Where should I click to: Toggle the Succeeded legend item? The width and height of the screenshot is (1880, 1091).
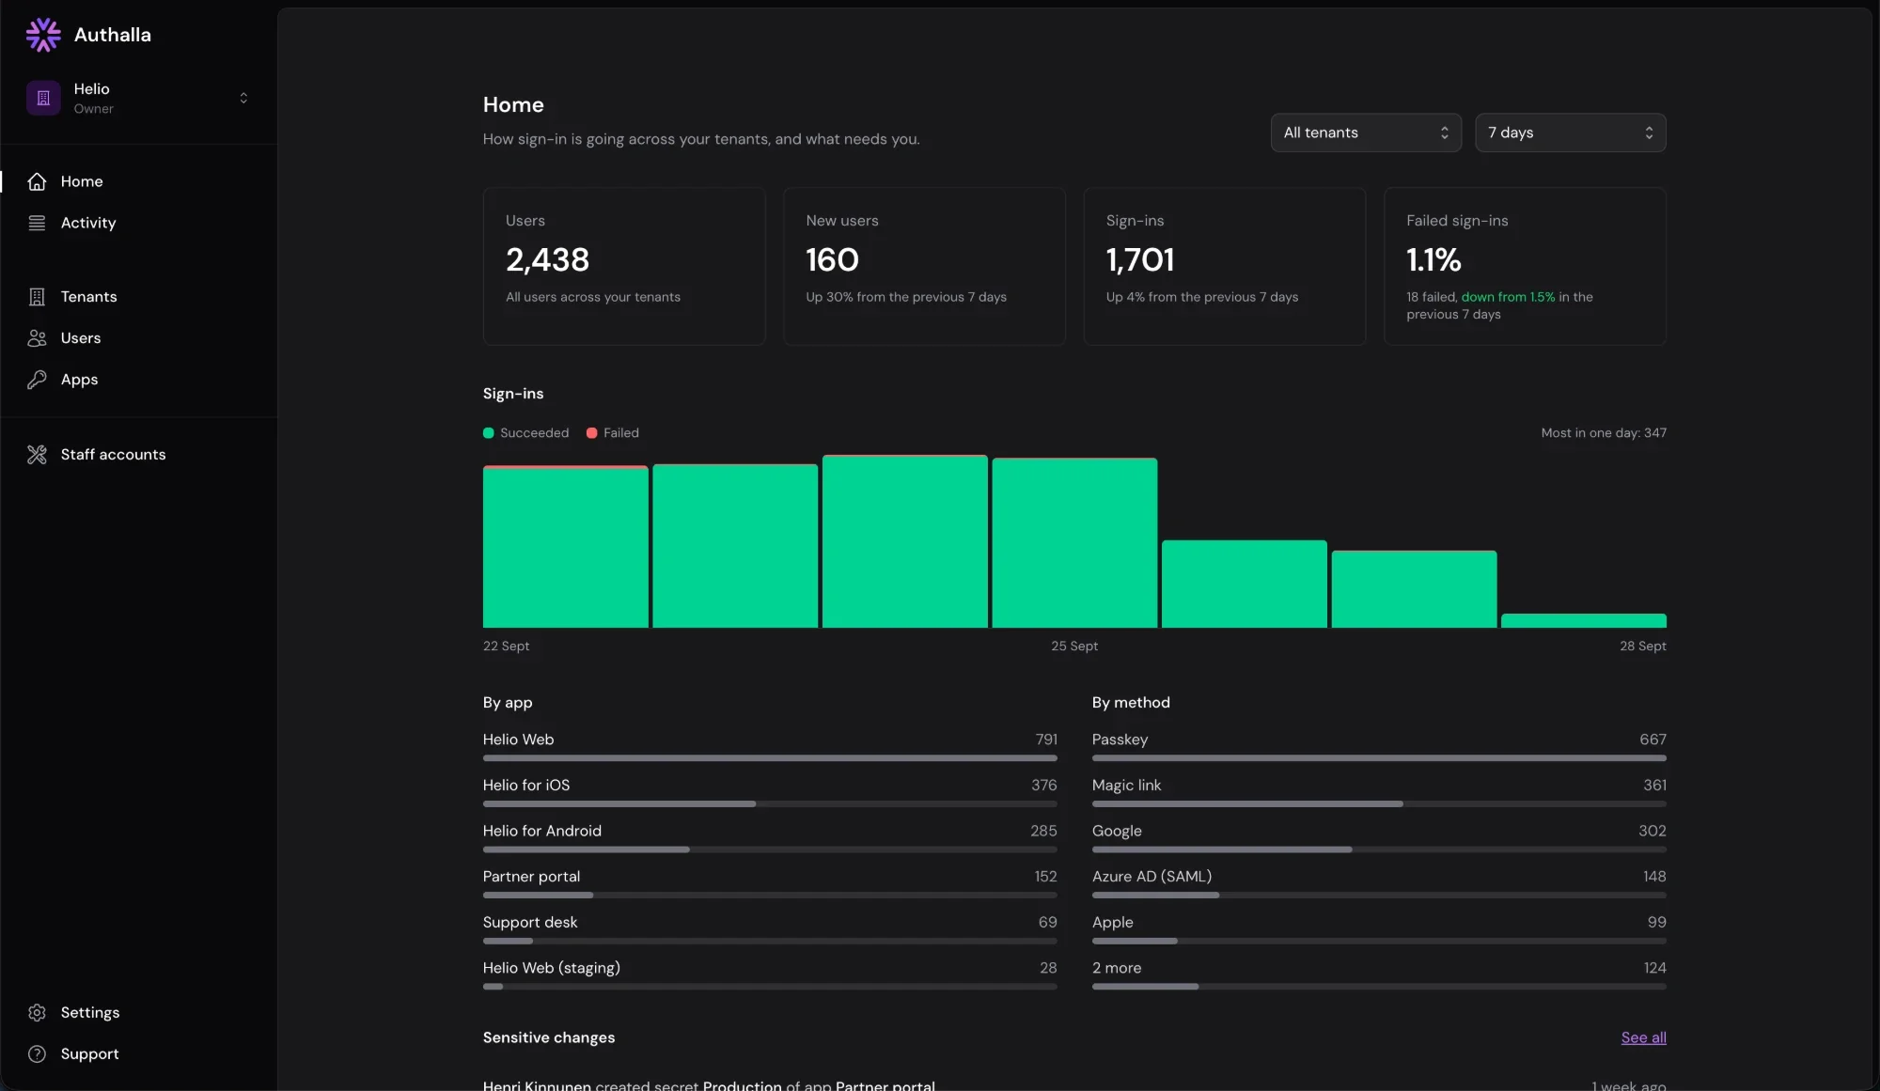[526, 433]
